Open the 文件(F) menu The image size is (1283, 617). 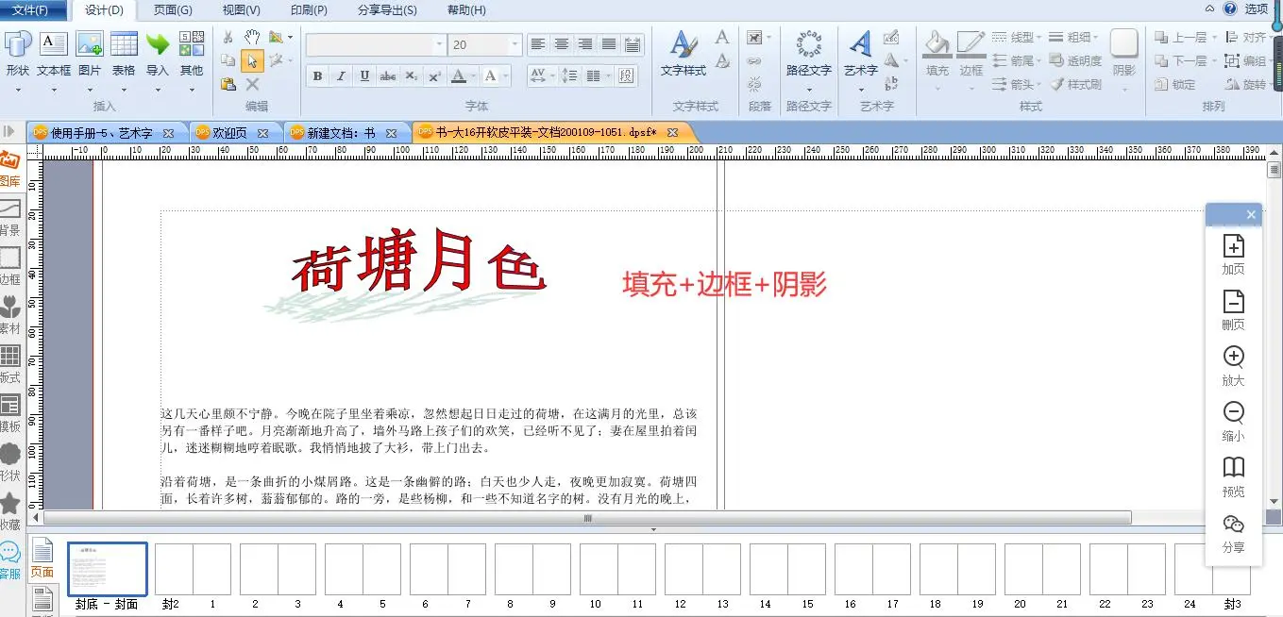30,10
